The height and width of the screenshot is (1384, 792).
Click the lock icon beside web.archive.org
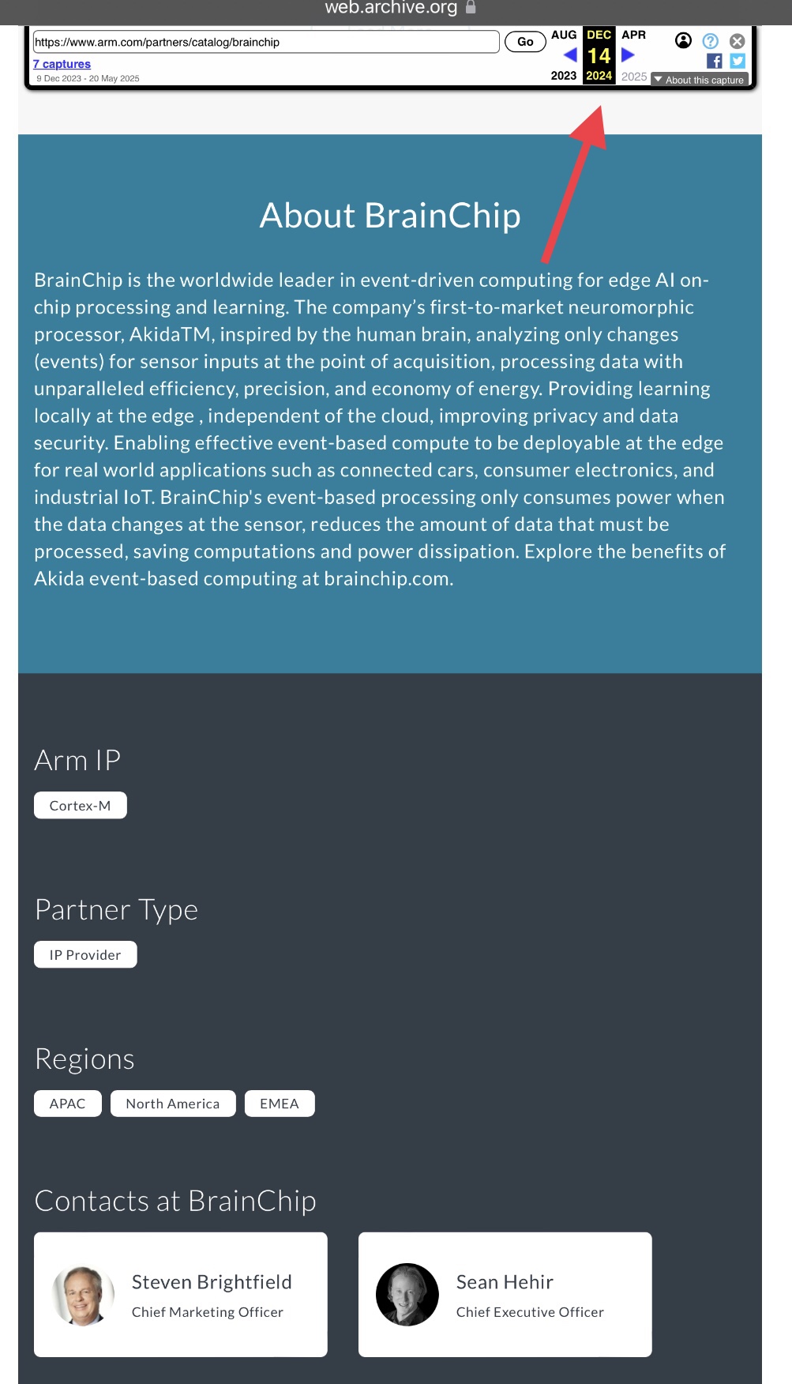click(471, 7)
